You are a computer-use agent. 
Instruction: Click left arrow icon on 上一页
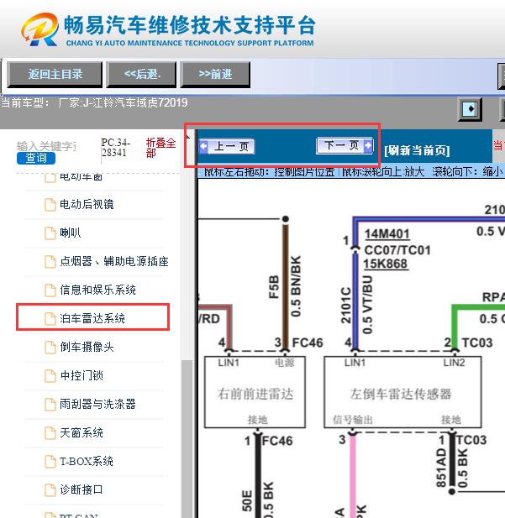point(203,146)
